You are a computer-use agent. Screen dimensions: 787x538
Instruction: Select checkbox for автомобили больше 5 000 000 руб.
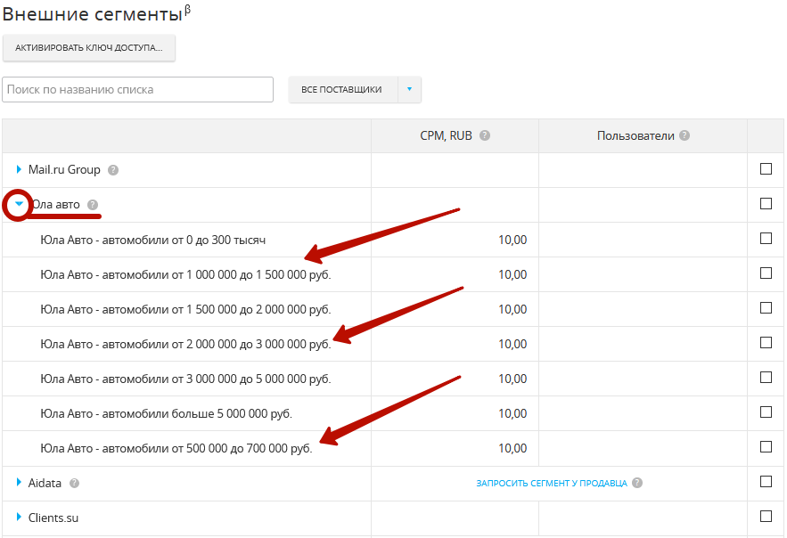coord(766,412)
